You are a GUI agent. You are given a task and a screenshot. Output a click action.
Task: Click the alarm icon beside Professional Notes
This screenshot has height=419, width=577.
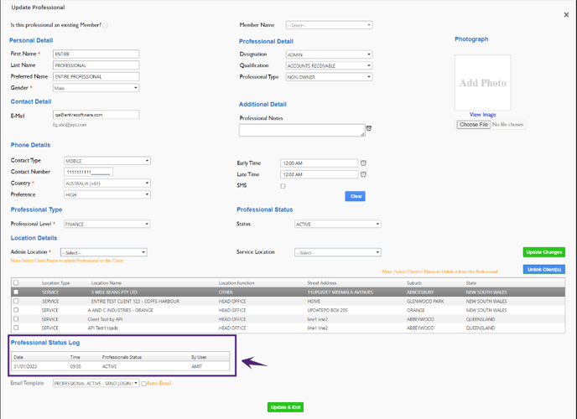(369, 128)
